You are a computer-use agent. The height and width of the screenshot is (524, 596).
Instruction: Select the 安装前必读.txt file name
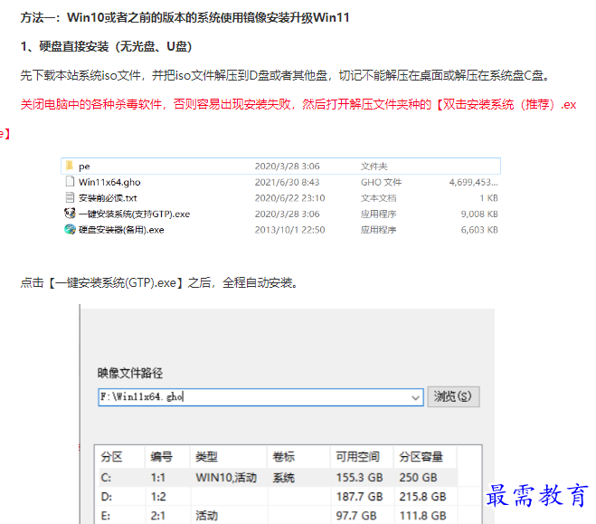pos(108,198)
